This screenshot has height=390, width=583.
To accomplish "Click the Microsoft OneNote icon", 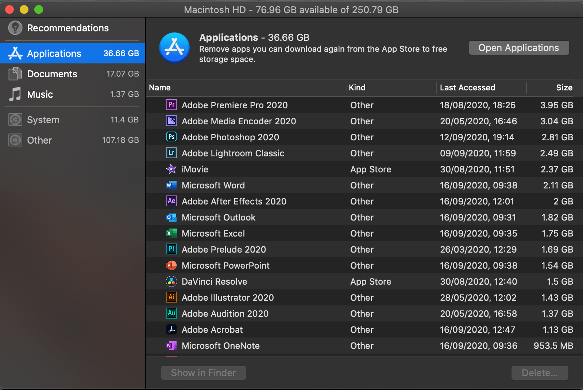I will tap(171, 346).
